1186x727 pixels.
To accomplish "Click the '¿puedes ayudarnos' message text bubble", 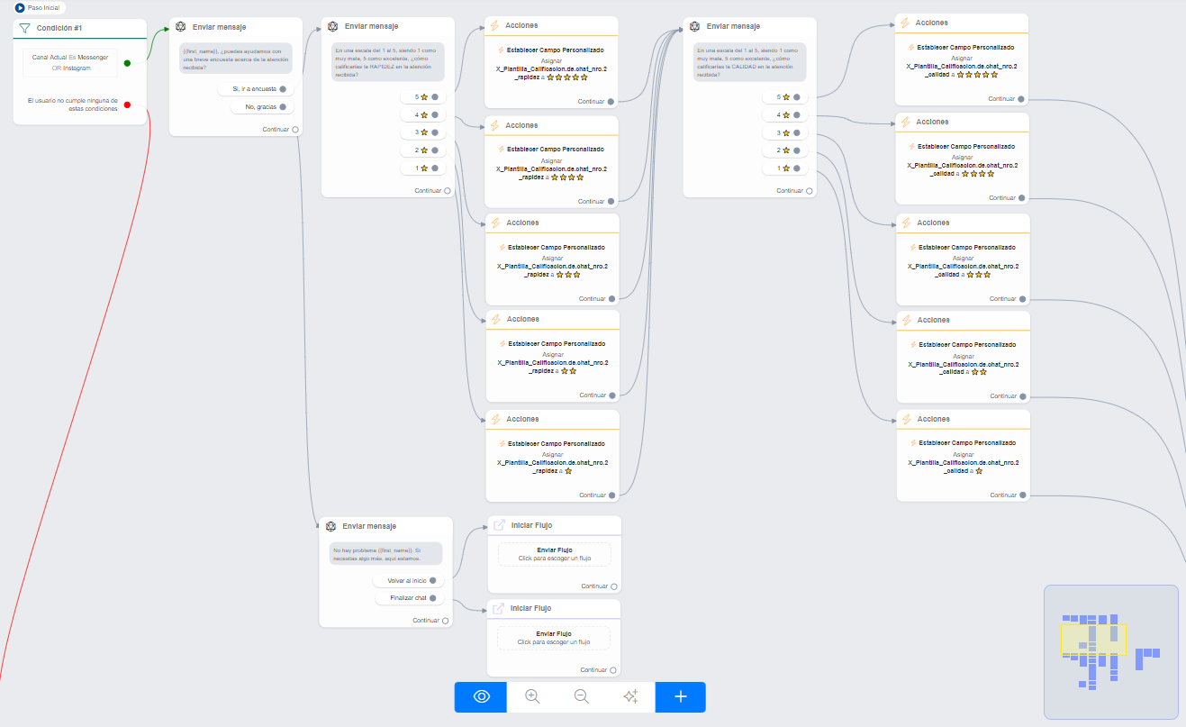I will pyautogui.click(x=234, y=59).
